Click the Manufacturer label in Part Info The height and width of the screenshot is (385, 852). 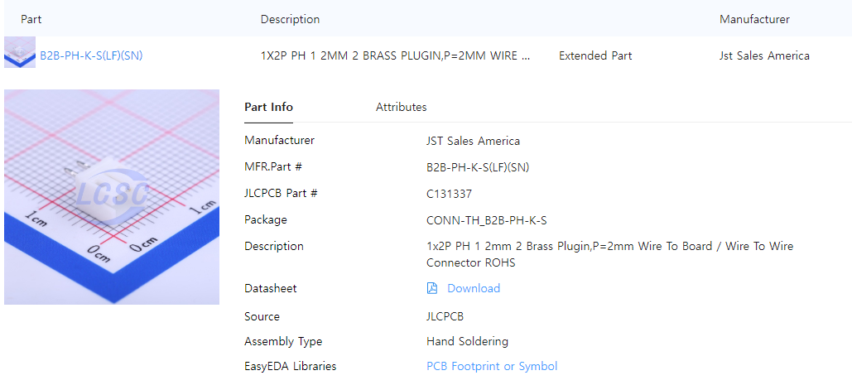pos(279,141)
